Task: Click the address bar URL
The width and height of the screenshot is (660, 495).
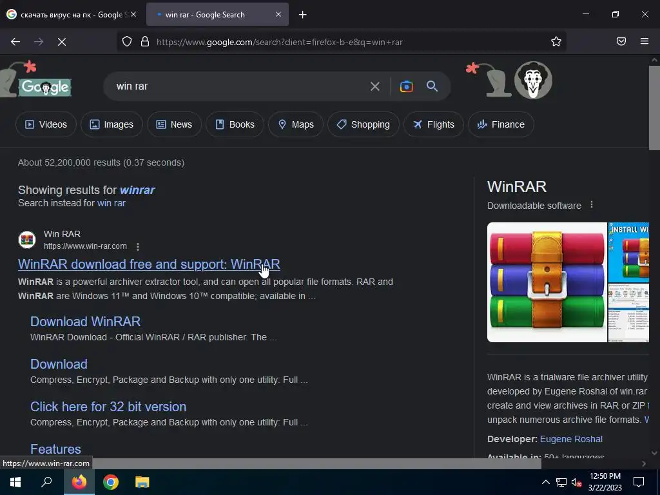Action: pos(280,42)
